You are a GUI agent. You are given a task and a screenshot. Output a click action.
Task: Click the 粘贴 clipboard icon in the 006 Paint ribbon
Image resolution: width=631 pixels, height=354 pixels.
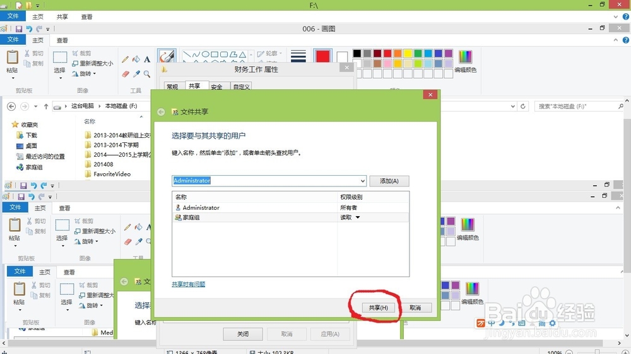[12, 57]
